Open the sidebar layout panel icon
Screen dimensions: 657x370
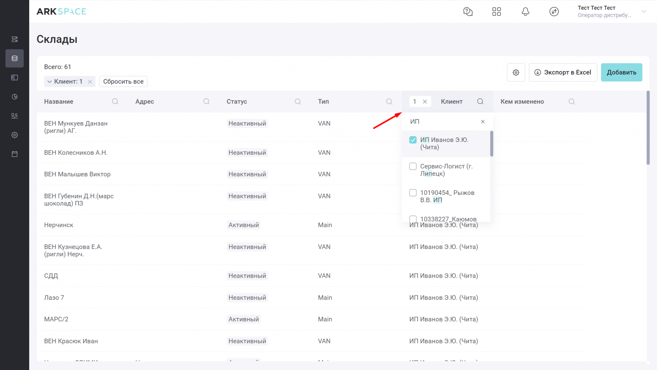click(x=14, y=78)
